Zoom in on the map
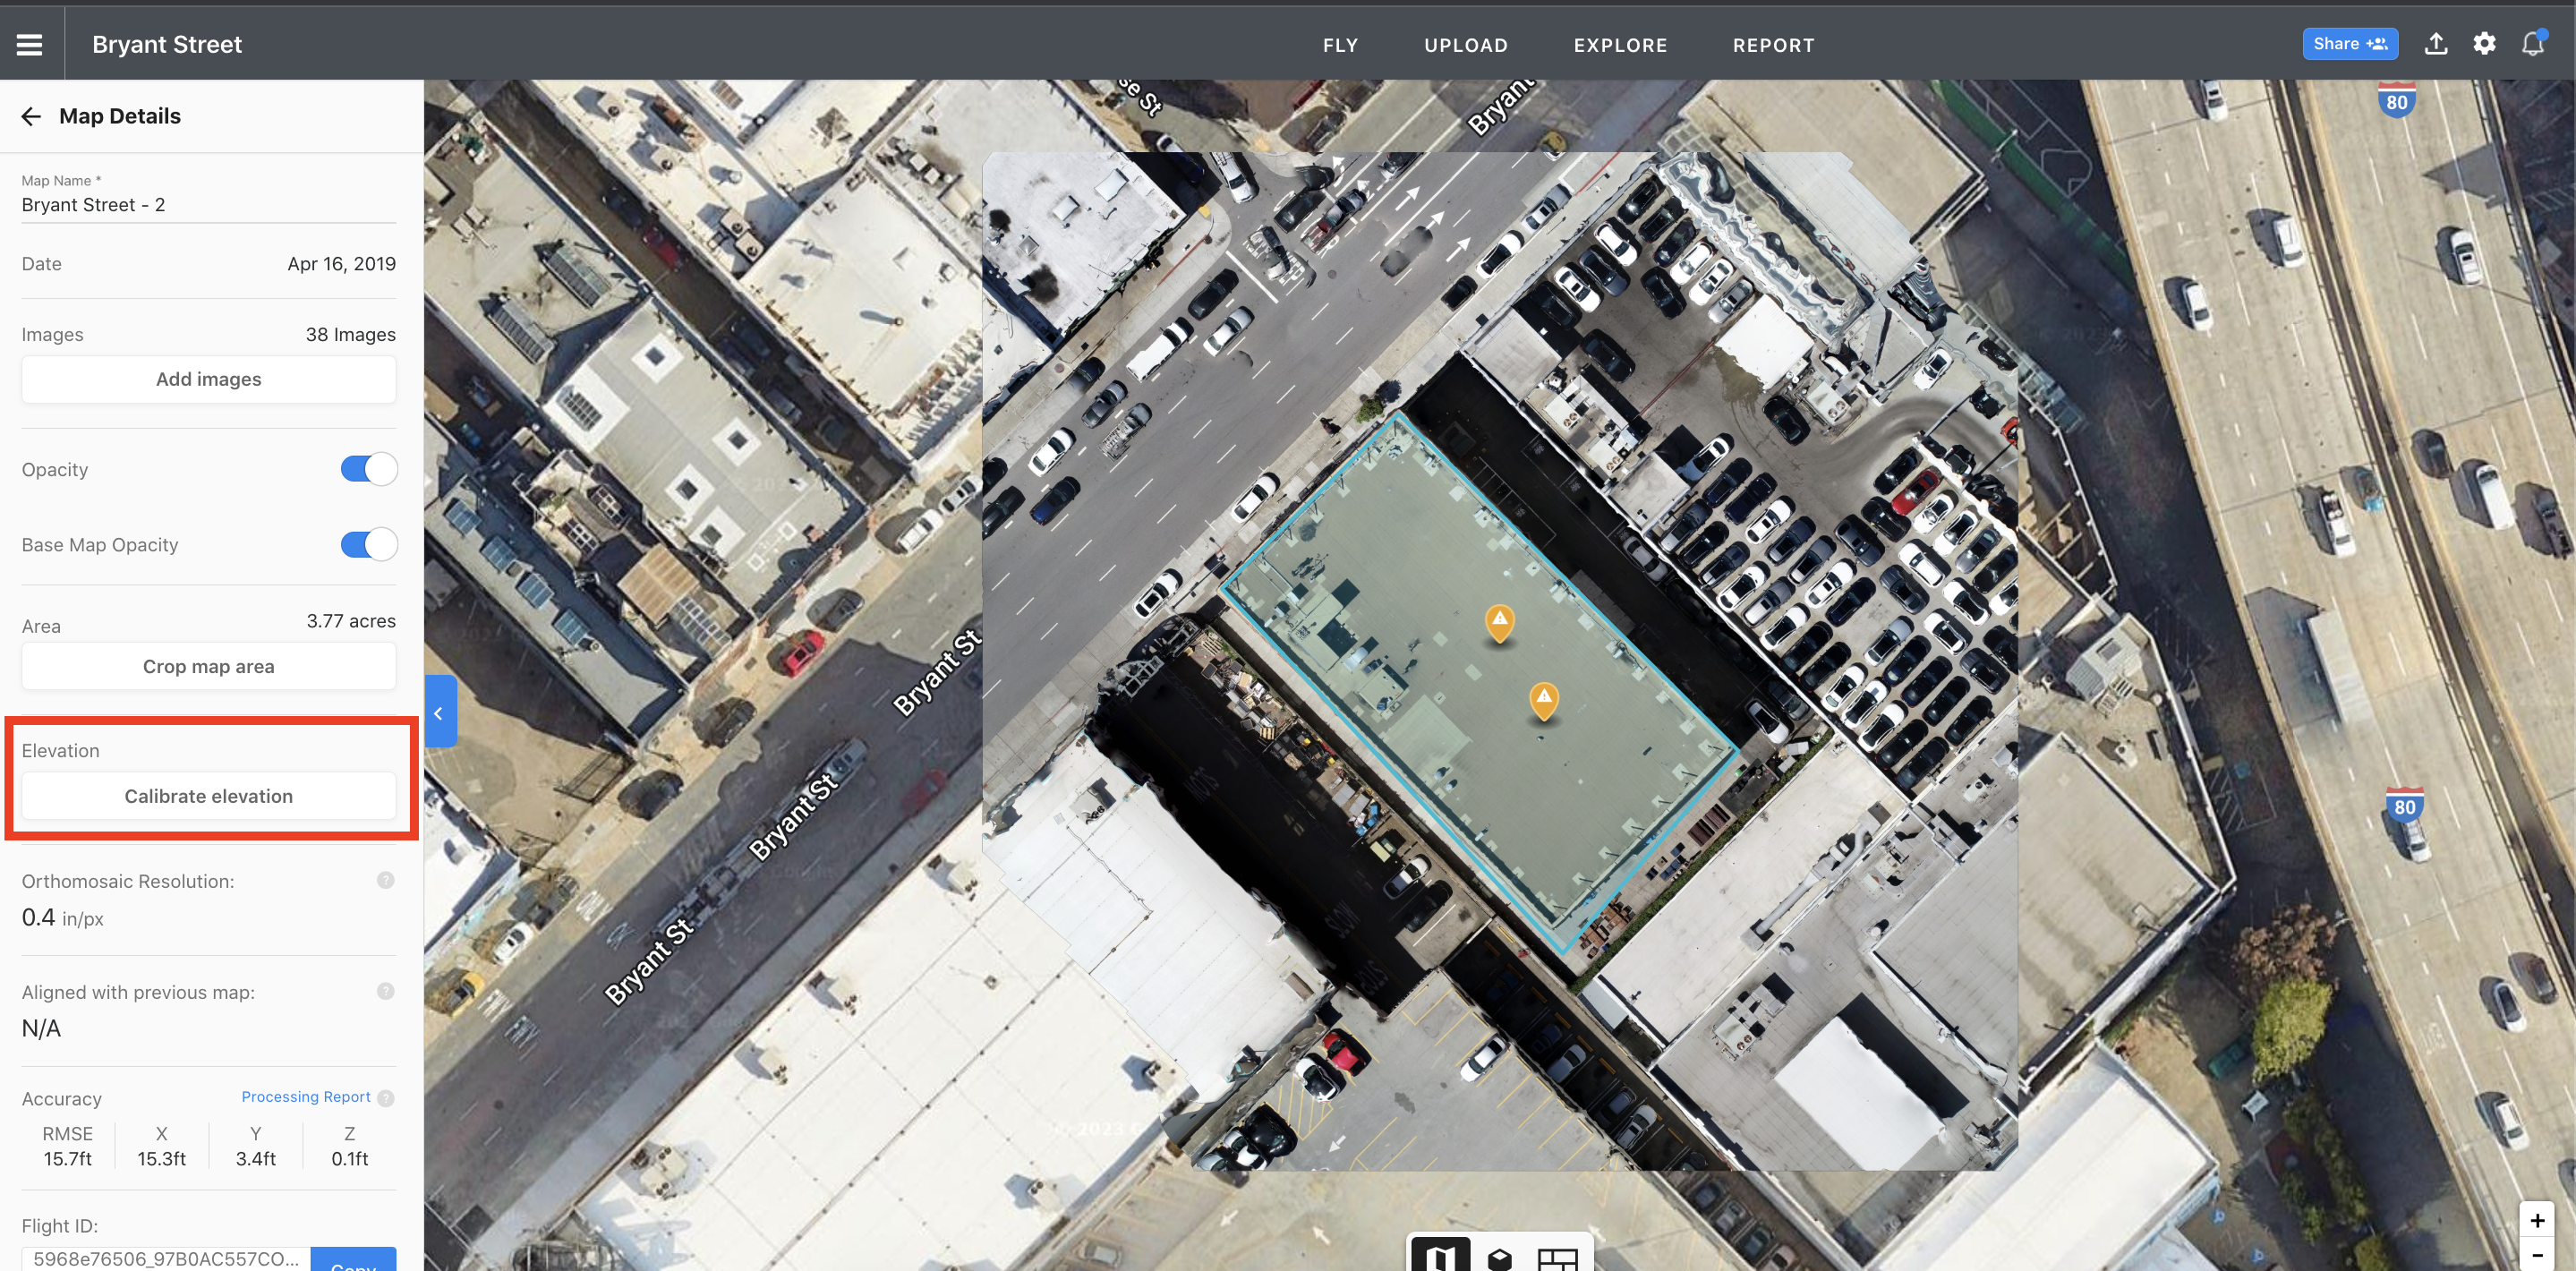This screenshot has width=2576, height=1271. [2537, 1220]
